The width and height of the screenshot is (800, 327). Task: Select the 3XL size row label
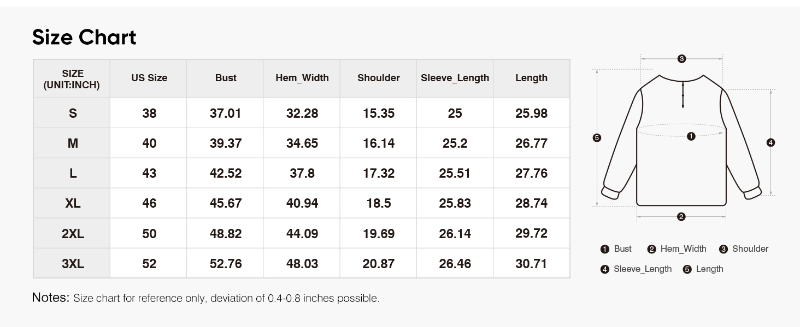click(73, 264)
